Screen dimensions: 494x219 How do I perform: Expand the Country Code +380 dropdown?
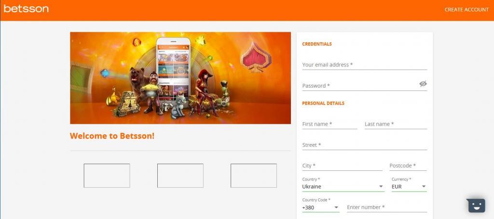click(321, 207)
